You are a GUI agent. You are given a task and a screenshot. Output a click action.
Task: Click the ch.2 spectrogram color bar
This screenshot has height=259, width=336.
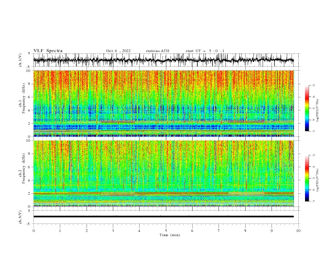click(x=307, y=178)
